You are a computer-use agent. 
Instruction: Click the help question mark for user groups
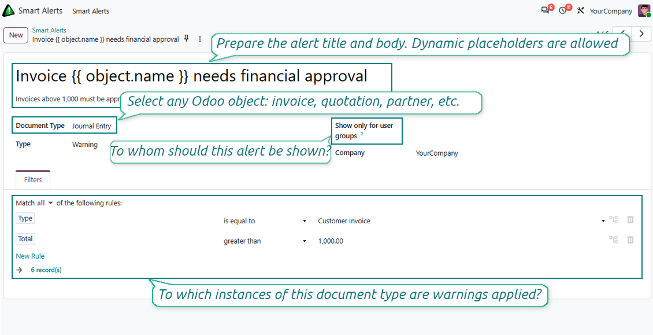coord(362,134)
